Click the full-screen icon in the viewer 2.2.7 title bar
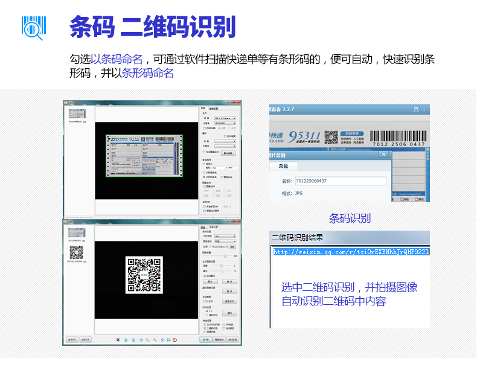The height and width of the screenshot is (367, 477). click(x=416, y=109)
